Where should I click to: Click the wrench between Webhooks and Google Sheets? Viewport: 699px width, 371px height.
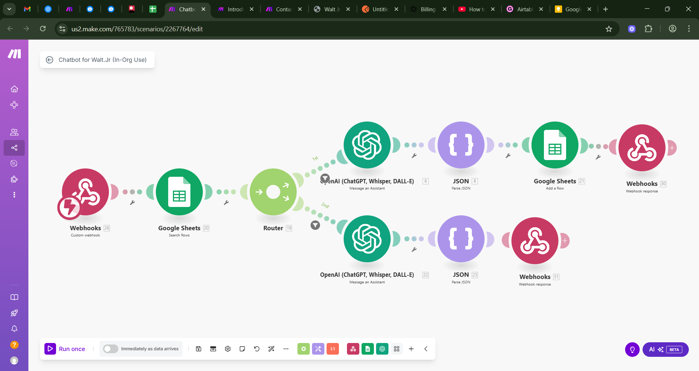tap(133, 203)
